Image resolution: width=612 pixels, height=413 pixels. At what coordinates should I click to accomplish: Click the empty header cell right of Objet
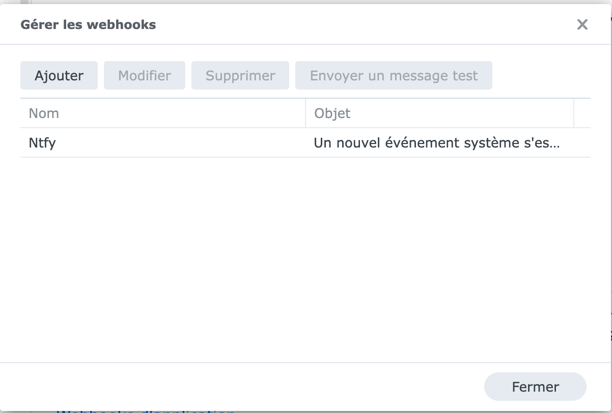(x=582, y=113)
